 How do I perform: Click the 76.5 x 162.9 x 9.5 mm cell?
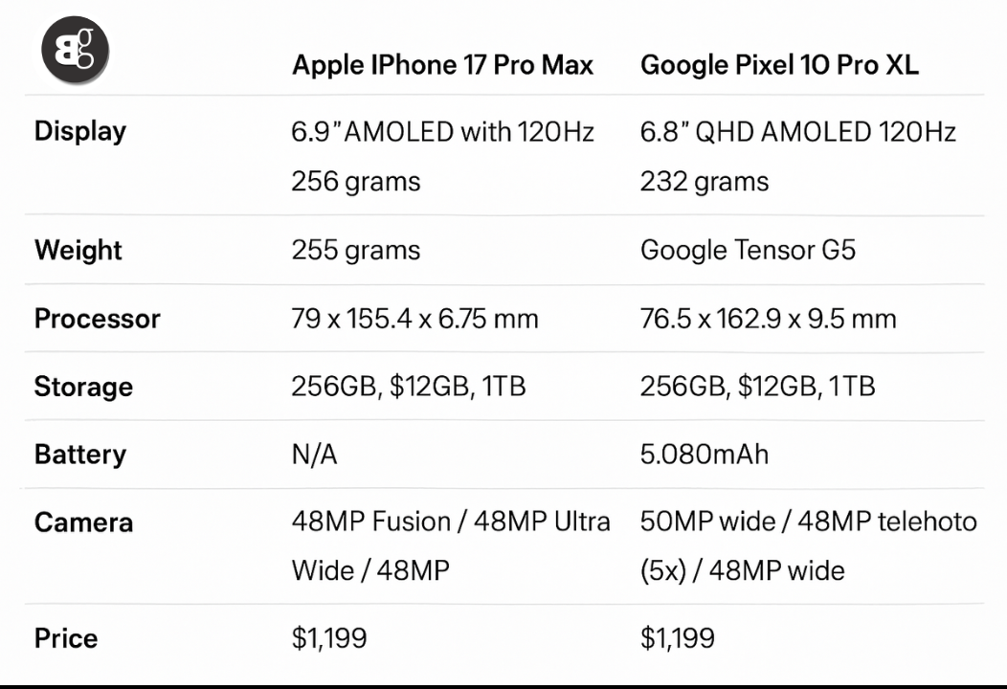pyautogui.click(x=768, y=319)
